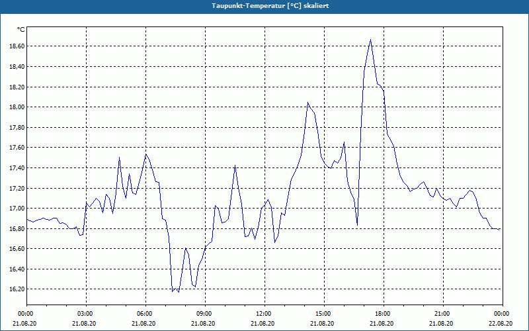Pick the 16,40 y-axis value
This screenshot has width=529, height=331.
16,269
